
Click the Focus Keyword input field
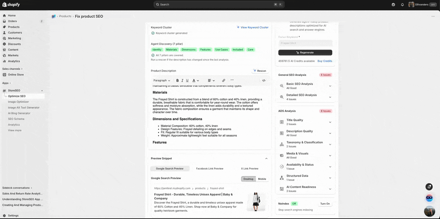(305, 43)
